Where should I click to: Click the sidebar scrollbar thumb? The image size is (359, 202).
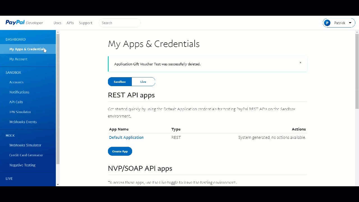coord(58,99)
